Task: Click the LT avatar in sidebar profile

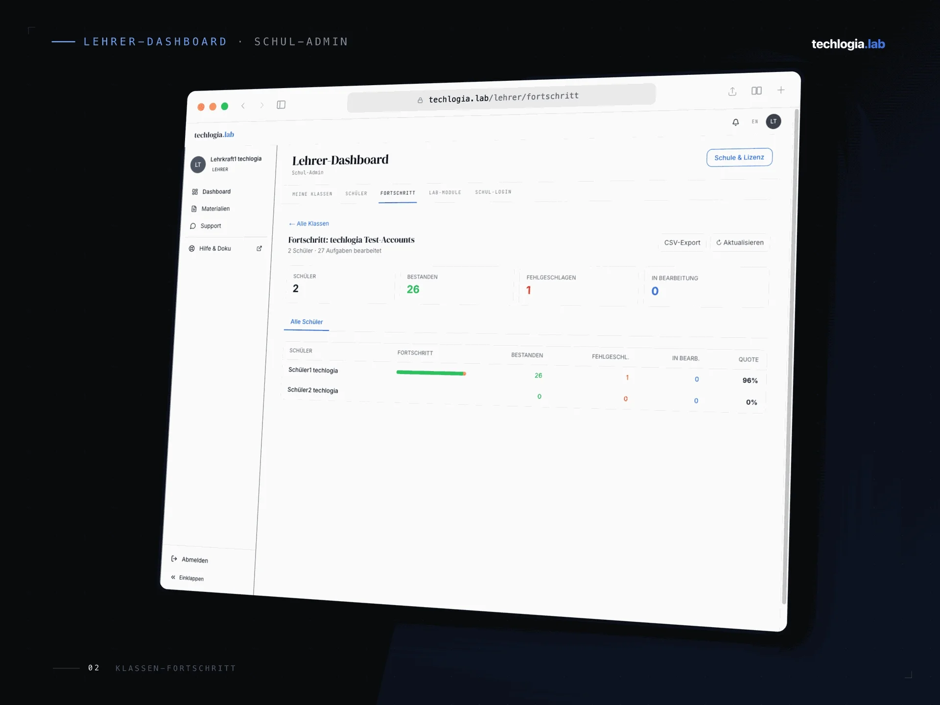Action: click(x=198, y=164)
